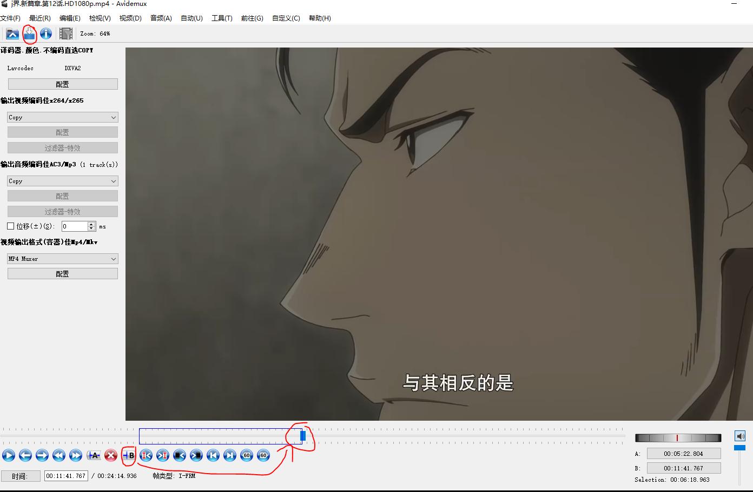753x492 pixels.
Task: Open the audio output codec Copy dropdown
Action: tap(62, 180)
